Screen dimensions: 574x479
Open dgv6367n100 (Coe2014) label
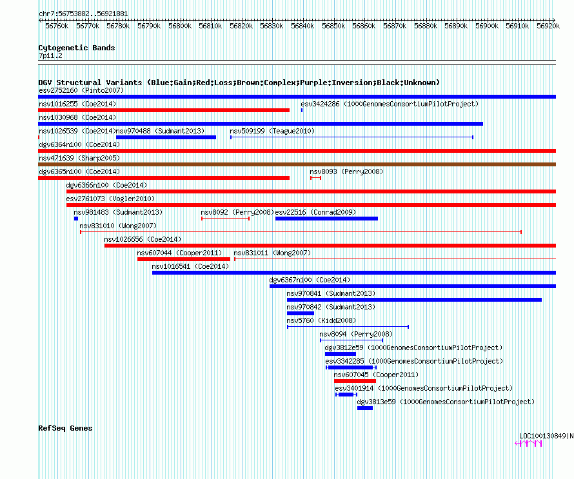pyautogui.click(x=310, y=280)
